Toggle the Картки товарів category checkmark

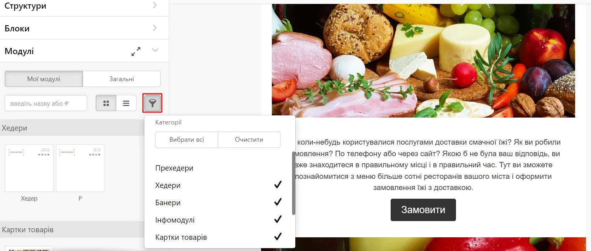pos(278,237)
